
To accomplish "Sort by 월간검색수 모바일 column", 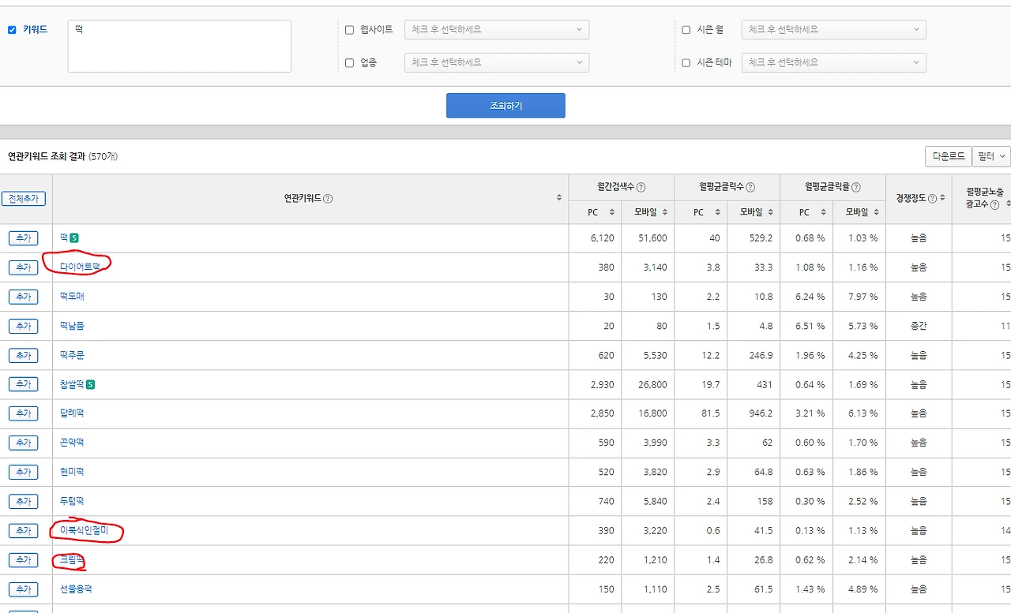I will click(664, 212).
